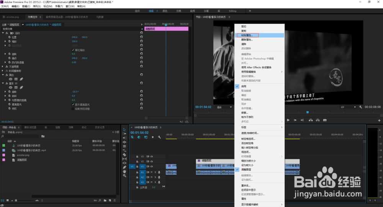383x207 pixels.
Task: Select the Razor tool
Action: point(124,155)
